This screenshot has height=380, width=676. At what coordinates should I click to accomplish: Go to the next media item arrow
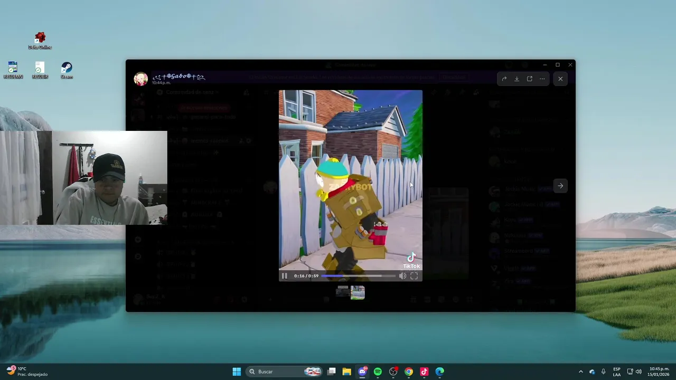(560, 186)
